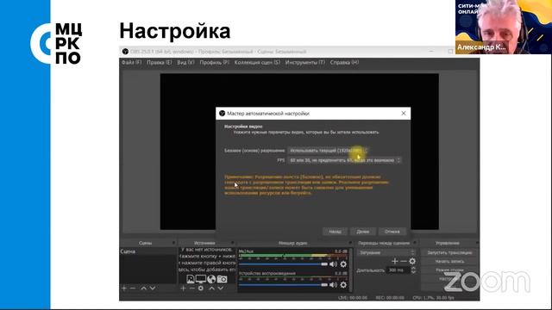Adjust the playback device volume slider
This screenshot has width=552, height=310.
coord(283,285)
